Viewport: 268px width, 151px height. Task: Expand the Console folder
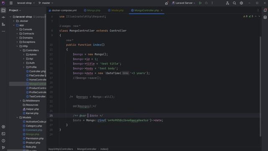click(x=17, y=29)
